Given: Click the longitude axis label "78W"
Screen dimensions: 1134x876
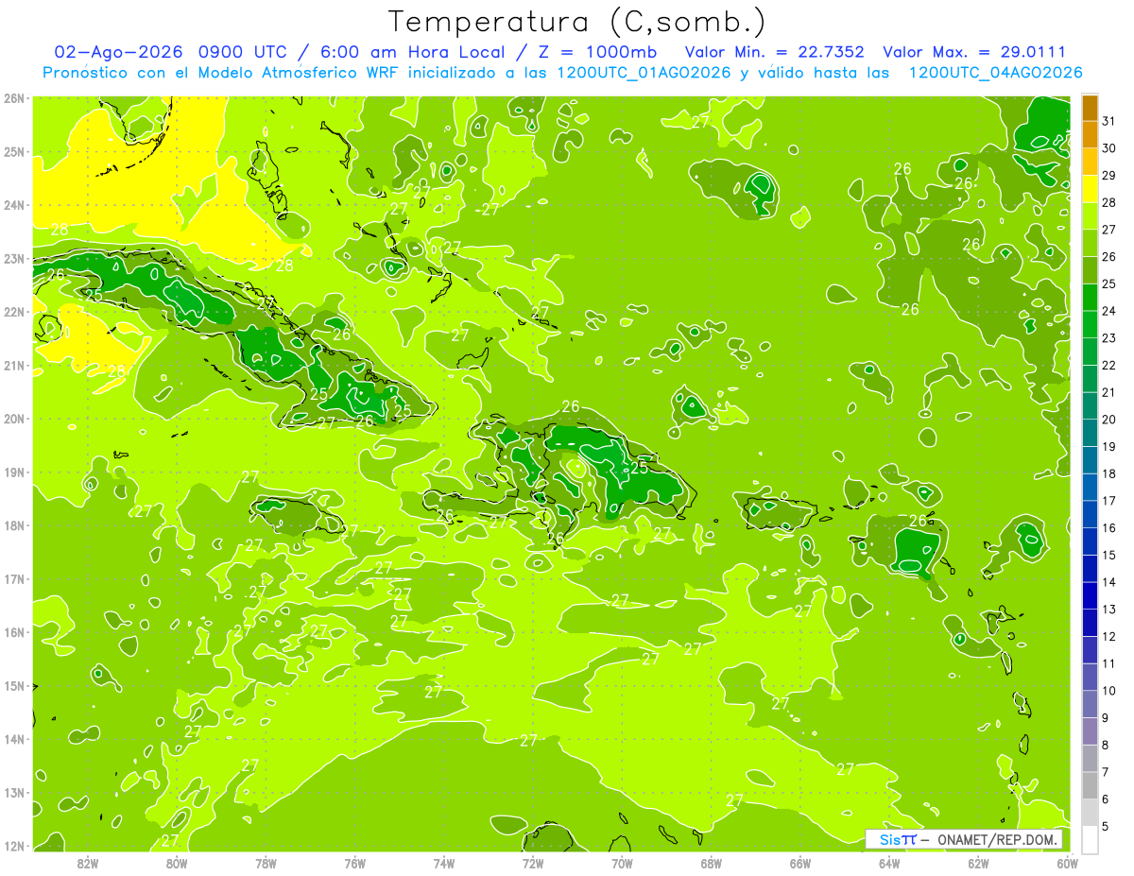Looking at the screenshot, I should (266, 863).
